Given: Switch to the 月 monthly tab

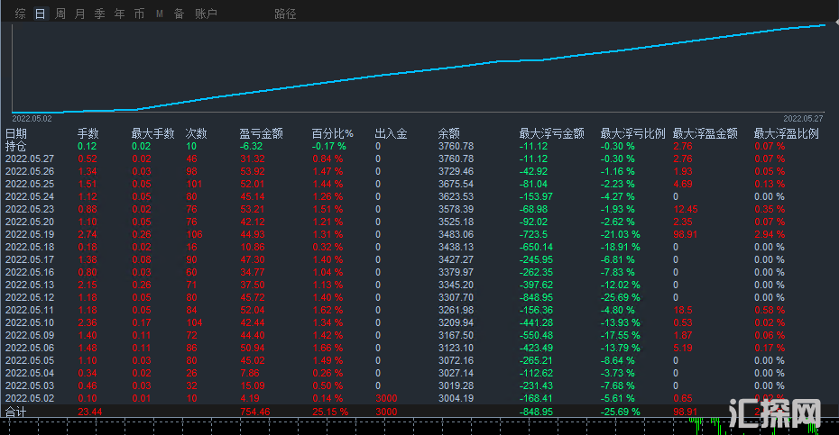Looking at the screenshot, I should click(x=79, y=14).
